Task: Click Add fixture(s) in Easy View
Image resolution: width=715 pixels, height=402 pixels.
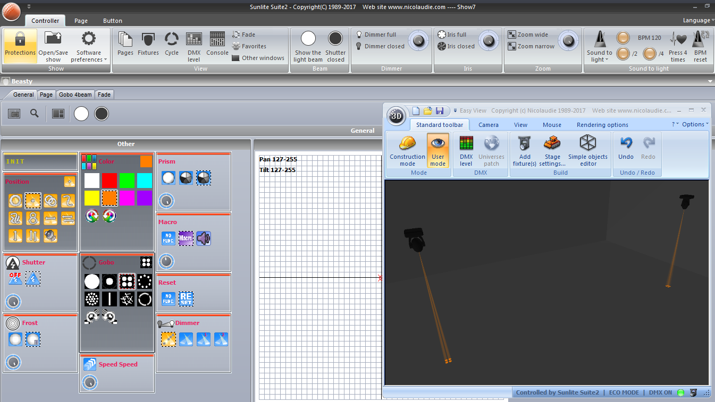Action: (525, 151)
